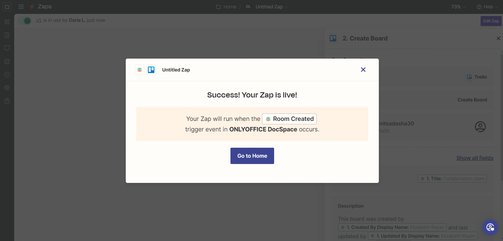Close the success dialog with X
The width and height of the screenshot is (503, 241).
363,70
